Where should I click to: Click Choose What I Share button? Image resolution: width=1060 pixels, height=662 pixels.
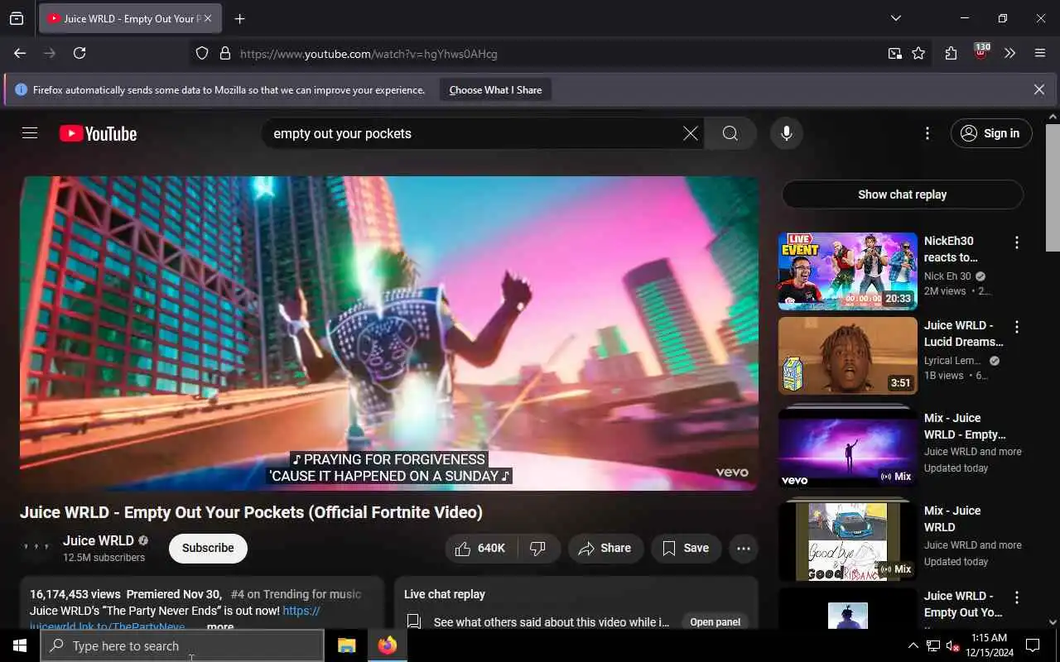point(495,89)
